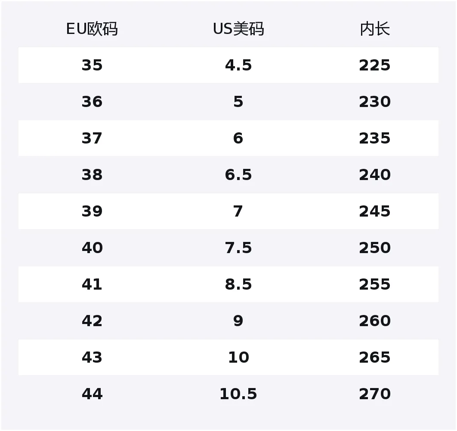The height and width of the screenshot is (431, 457).
Task: Select US size 6.5 cell
Action: (238, 175)
